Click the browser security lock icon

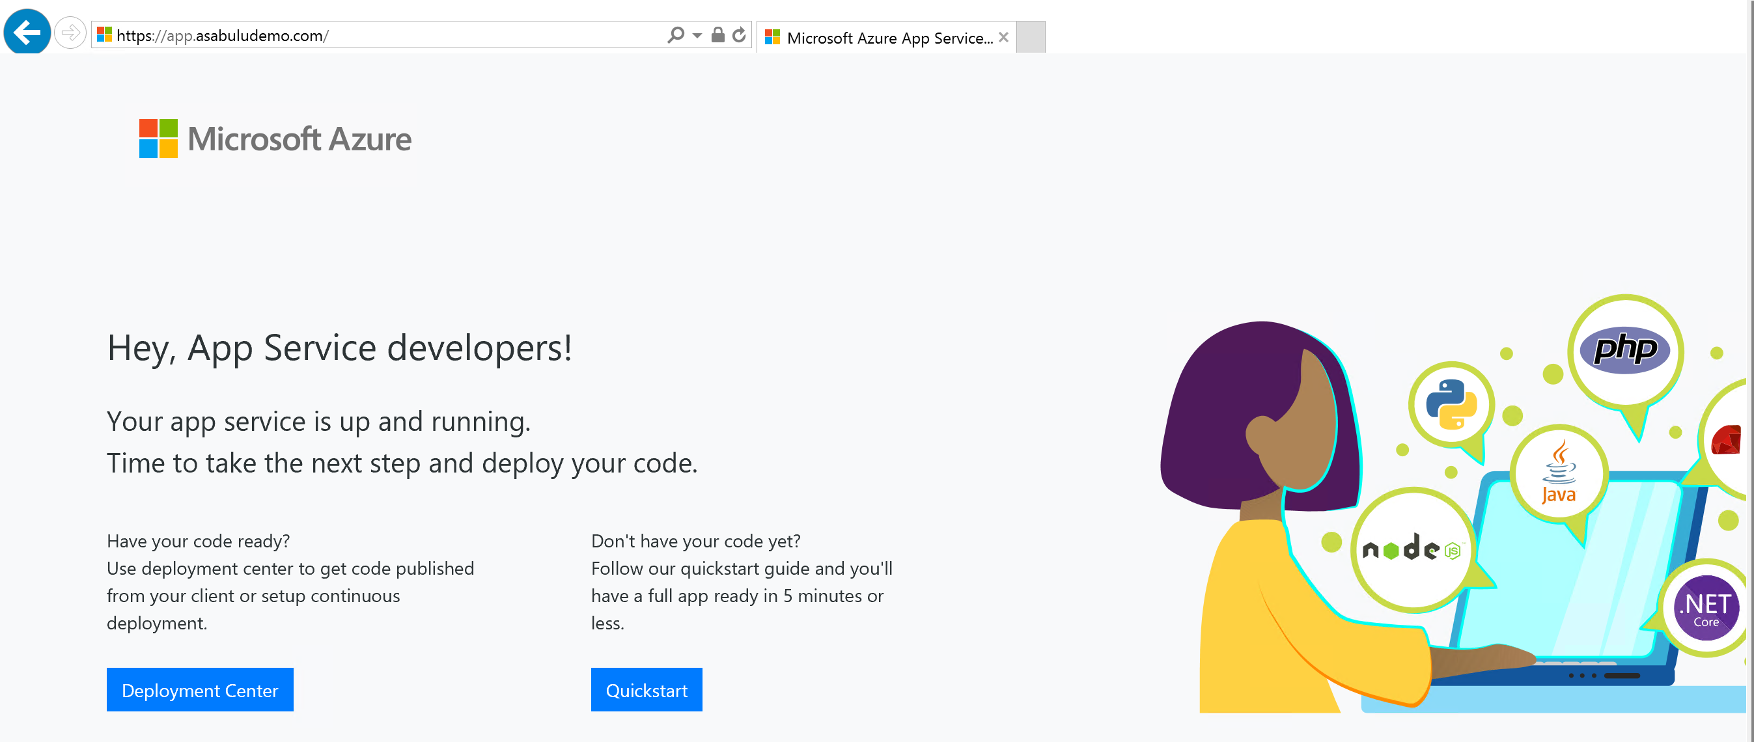717,34
